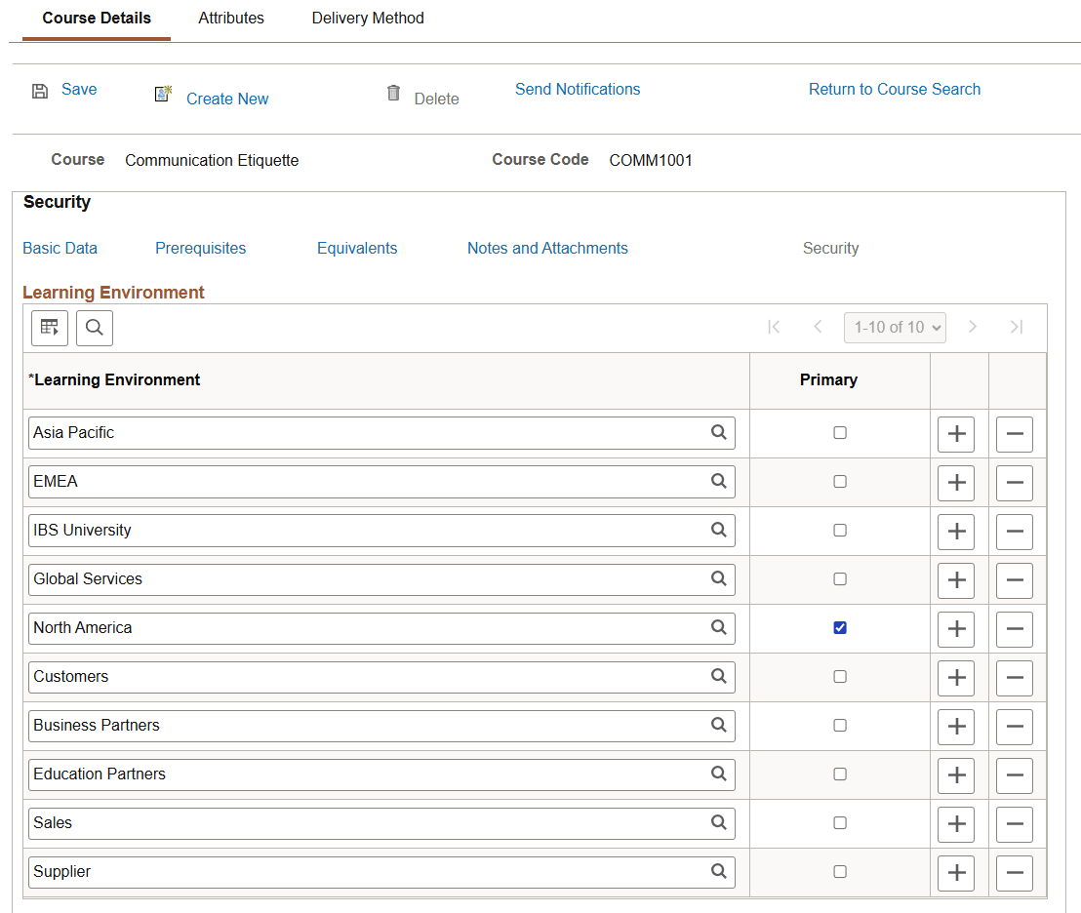The width and height of the screenshot is (1081, 913).
Task: Open lookup for Customers field
Action: [x=718, y=677]
